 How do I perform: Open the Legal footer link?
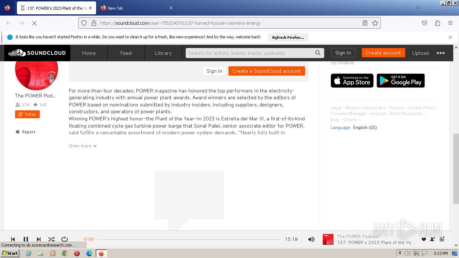(336, 108)
